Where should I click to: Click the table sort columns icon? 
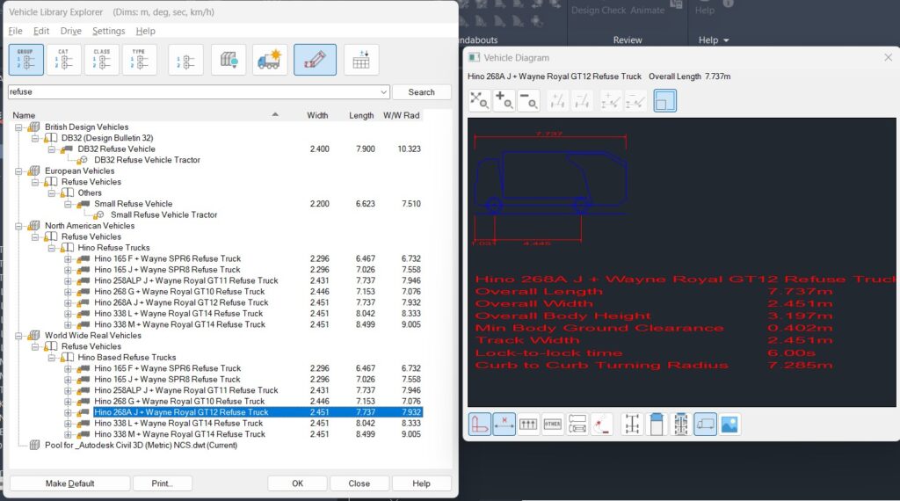pyautogui.click(x=361, y=60)
